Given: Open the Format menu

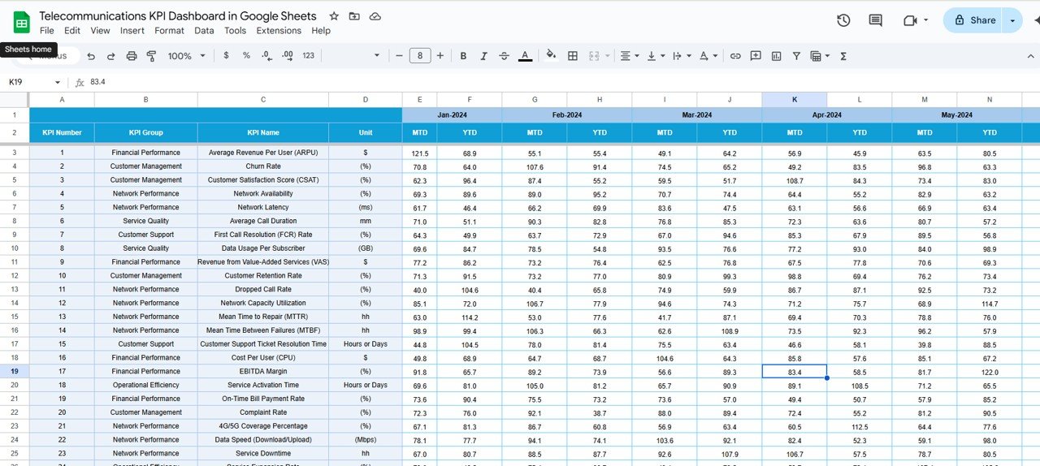Looking at the screenshot, I should point(169,30).
